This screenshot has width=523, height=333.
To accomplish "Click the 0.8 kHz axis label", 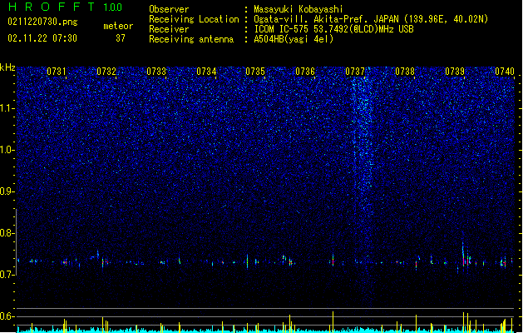I will (7, 233).
